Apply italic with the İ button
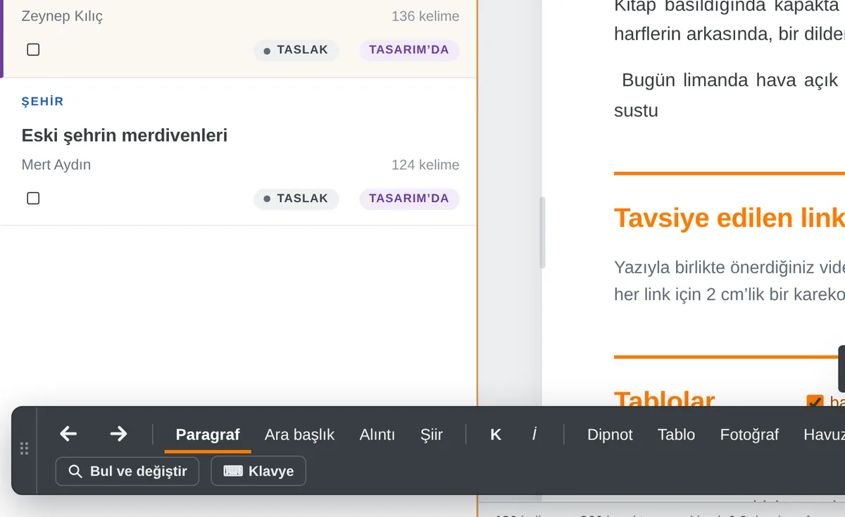 coord(534,435)
